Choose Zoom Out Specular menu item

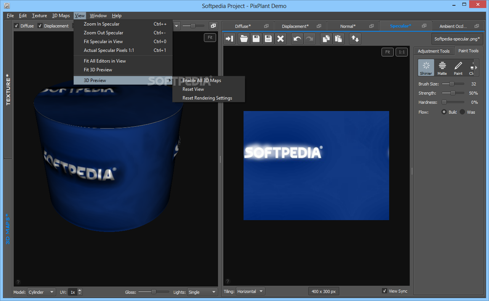[123, 33]
